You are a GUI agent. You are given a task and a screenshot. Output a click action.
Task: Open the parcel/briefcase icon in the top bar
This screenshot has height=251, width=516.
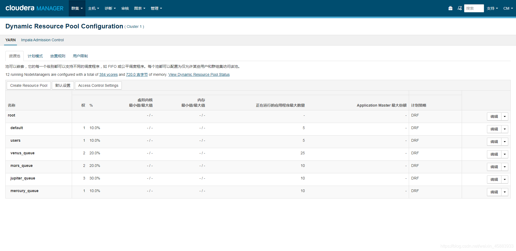click(x=450, y=8)
